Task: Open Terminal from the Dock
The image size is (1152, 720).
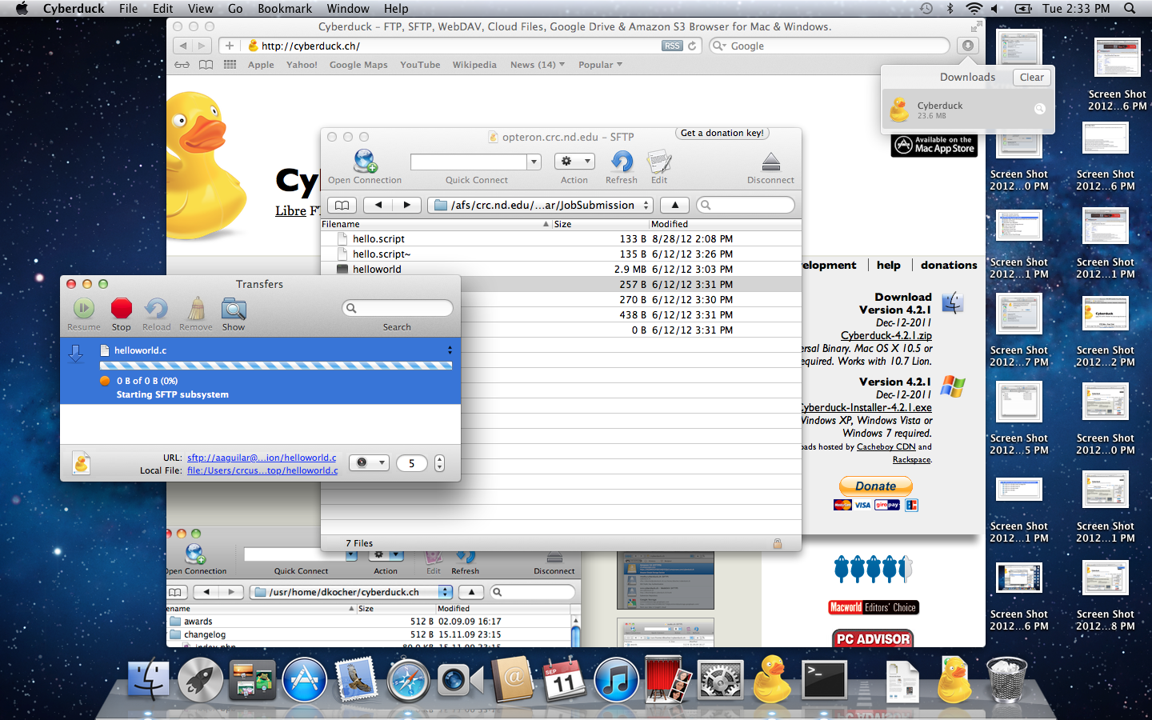Action: pyautogui.click(x=824, y=680)
